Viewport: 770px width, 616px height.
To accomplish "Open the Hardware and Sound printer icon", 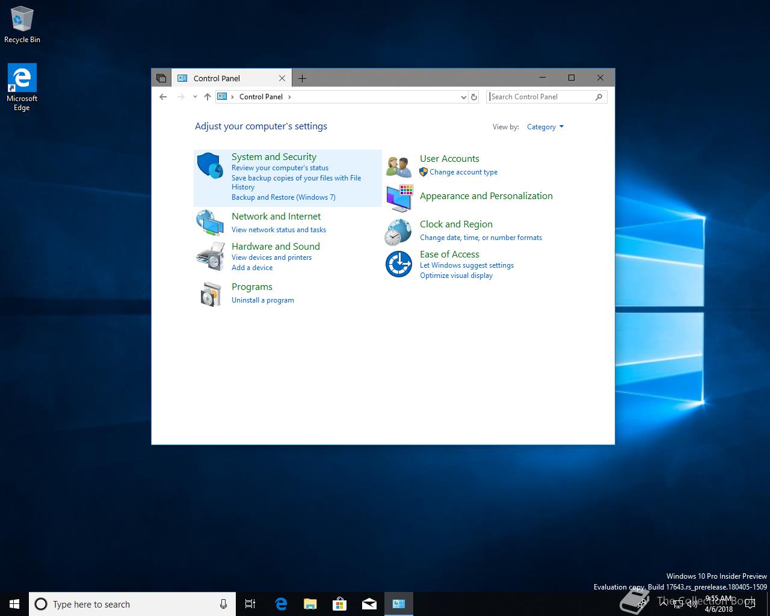I will 210,257.
